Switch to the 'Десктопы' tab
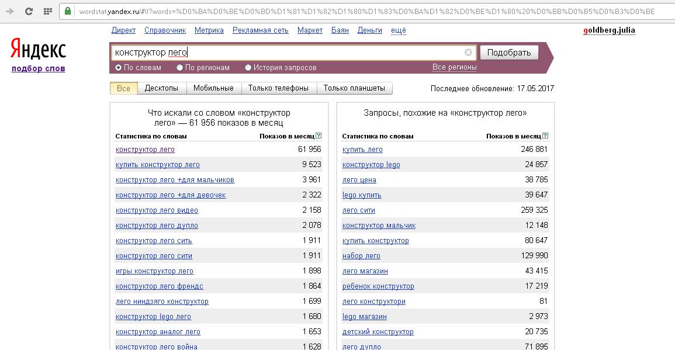This screenshot has height=350, width=675. pos(161,88)
